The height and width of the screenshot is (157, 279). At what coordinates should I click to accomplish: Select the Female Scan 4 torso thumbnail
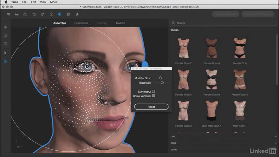[x=211, y=48]
